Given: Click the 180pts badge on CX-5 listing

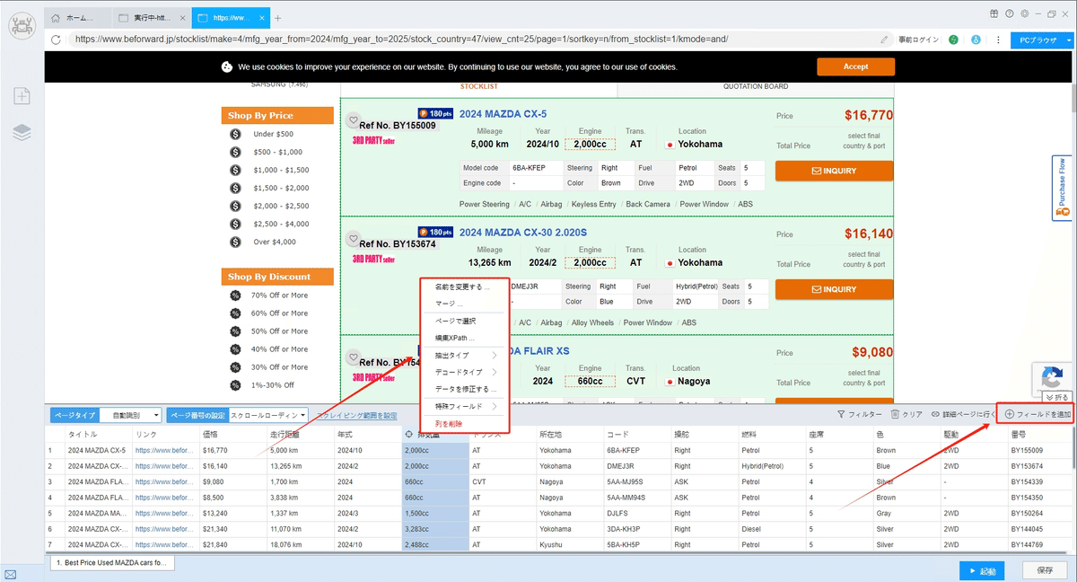Looking at the screenshot, I should 435,114.
